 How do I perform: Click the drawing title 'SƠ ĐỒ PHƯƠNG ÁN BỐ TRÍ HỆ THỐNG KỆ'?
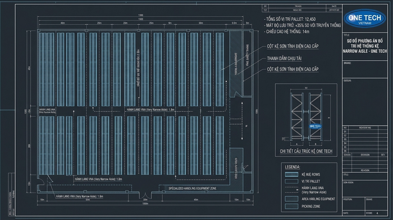tap(365, 43)
